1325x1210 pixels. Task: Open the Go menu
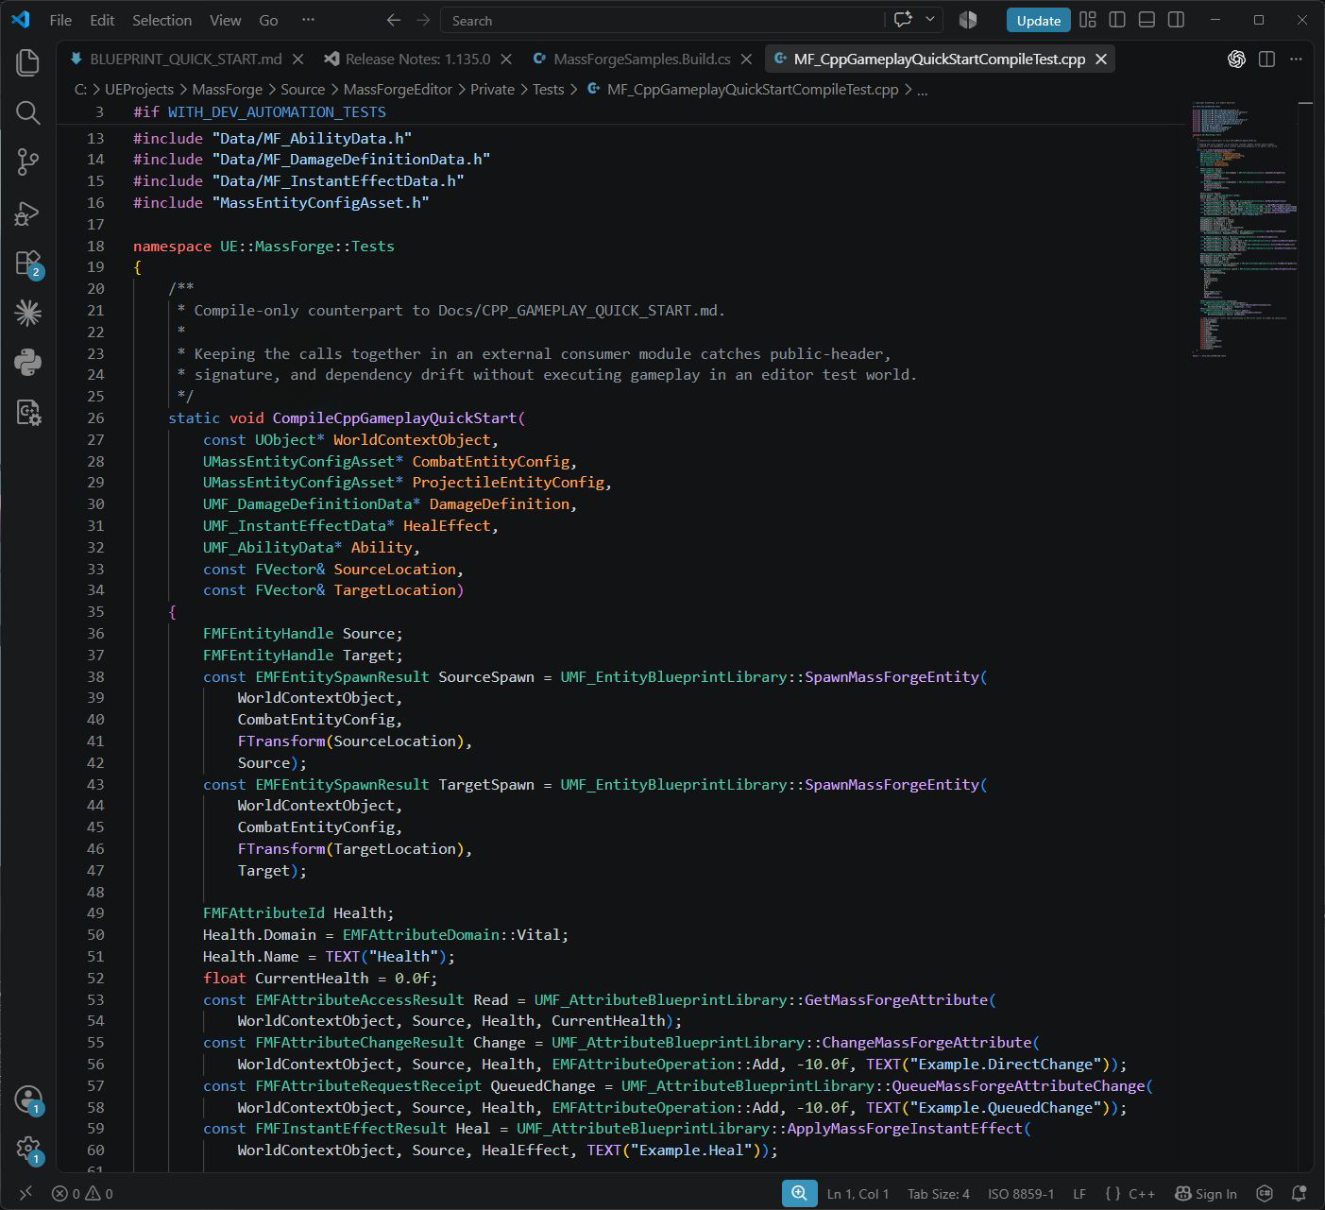(268, 20)
